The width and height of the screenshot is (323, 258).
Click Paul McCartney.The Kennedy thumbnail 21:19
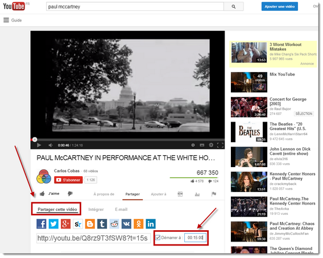(249, 207)
